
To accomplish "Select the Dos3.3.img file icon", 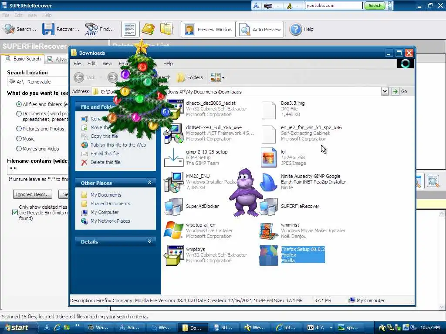I will [268, 109].
